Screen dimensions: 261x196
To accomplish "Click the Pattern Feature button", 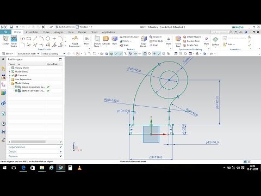I will [129, 37].
